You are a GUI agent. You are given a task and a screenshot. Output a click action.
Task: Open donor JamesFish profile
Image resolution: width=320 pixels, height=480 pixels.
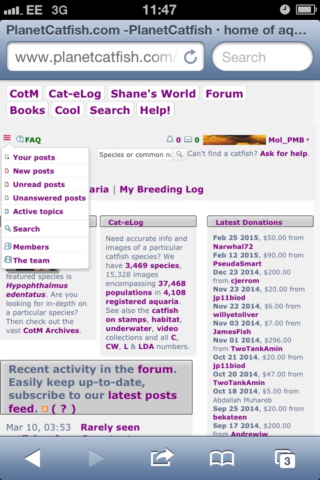[x=232, y=331]
